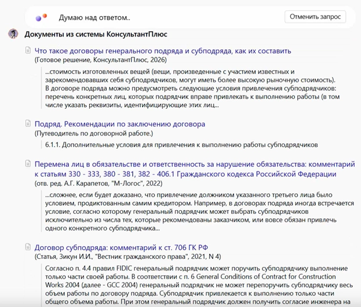
Task: Click text line "одного конкретного субподрядчика..."
Action: [x=103, y=228]
